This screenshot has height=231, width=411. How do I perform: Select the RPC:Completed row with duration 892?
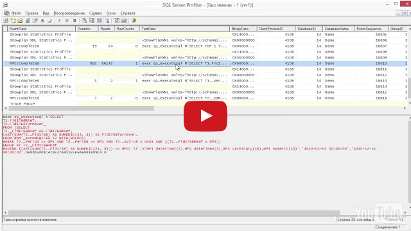click(x=205, y=64)
